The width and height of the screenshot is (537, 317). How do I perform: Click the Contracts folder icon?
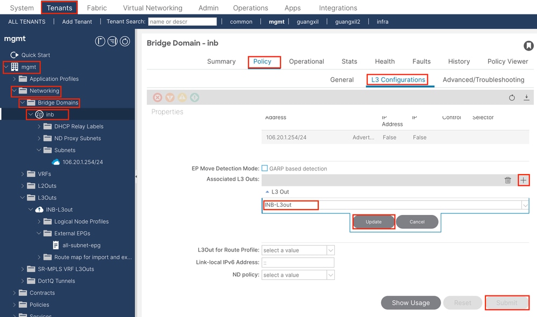tap(23, 293)
